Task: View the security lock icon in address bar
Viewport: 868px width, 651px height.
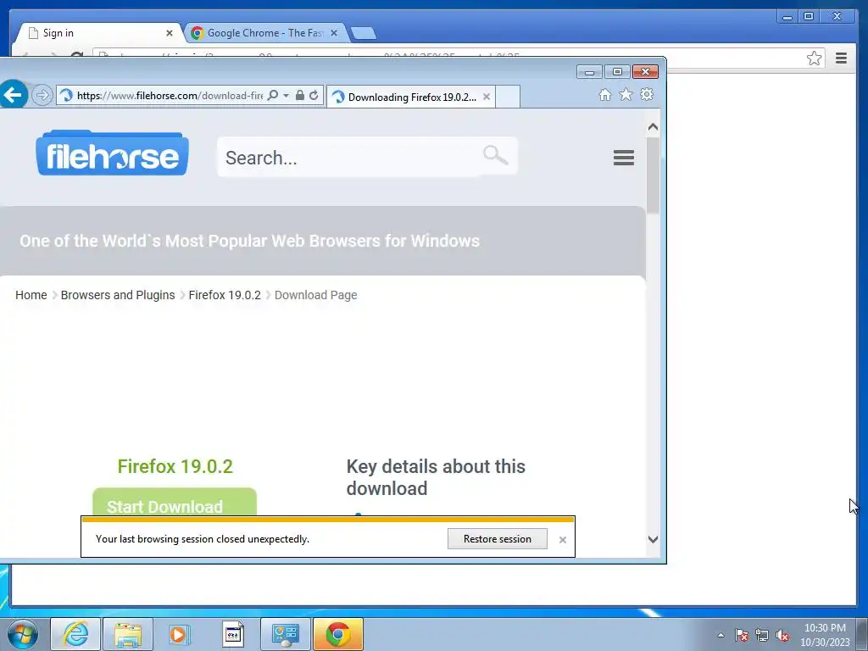Action: pyautogui.click(x=299, y=95)
